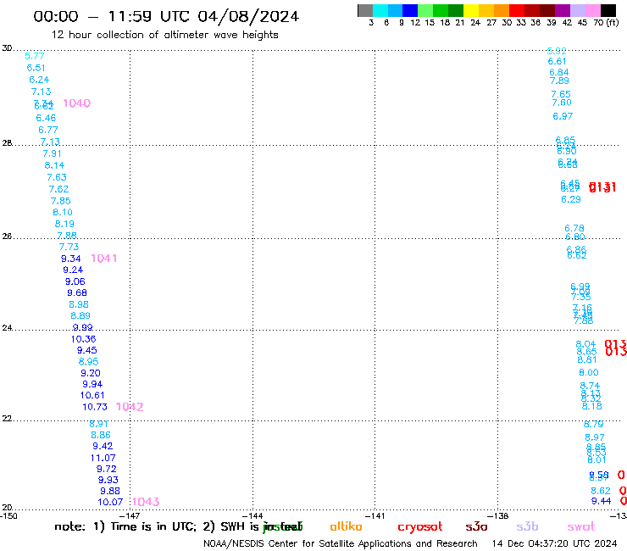Viewport: 627px width, 551px height.
Task: Select the light green swatch between 12 and 15
Action: click(426, 10)
